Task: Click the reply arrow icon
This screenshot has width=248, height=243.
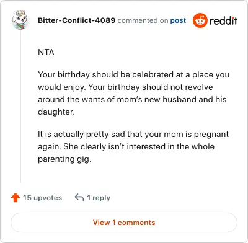Action: 79,197
